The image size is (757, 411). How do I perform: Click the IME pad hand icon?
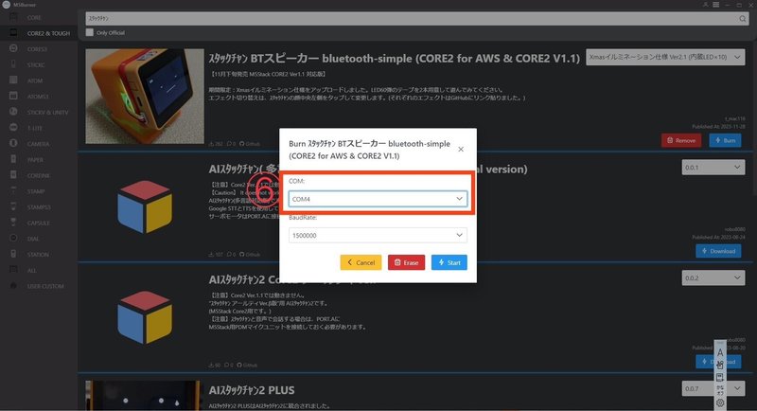tap(720, 366)
